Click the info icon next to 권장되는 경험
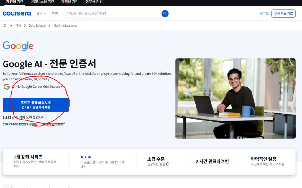Viewport: 302px width, 188px height. pyautogui.click(x=168, y=164)
